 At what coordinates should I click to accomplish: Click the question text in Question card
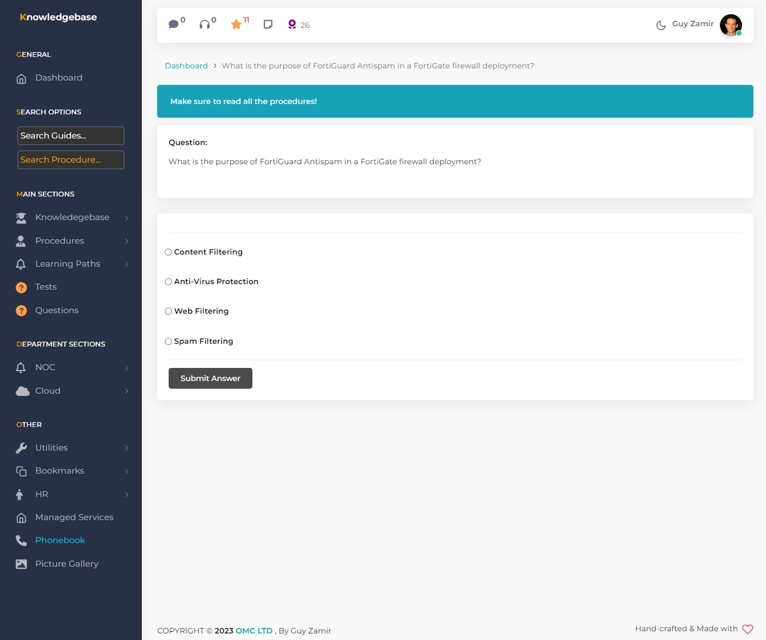click(x=325, y=162)
